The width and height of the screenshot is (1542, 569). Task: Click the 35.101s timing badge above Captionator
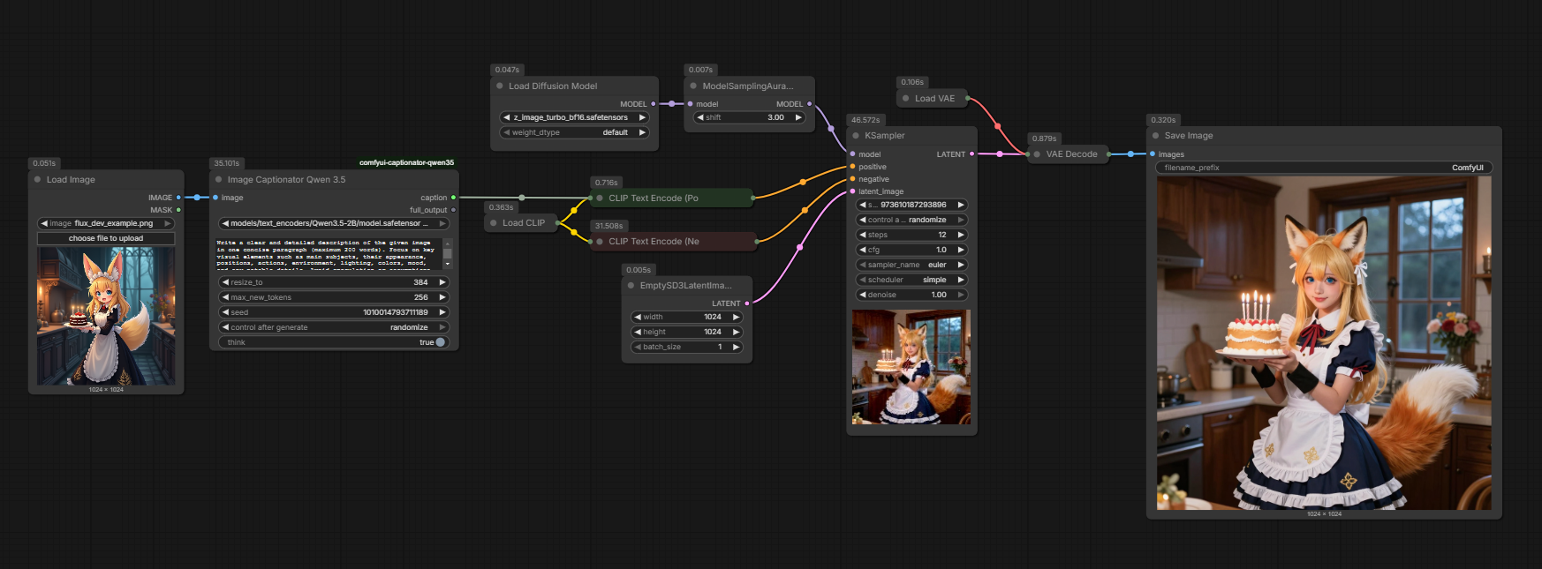pos(227,163)
